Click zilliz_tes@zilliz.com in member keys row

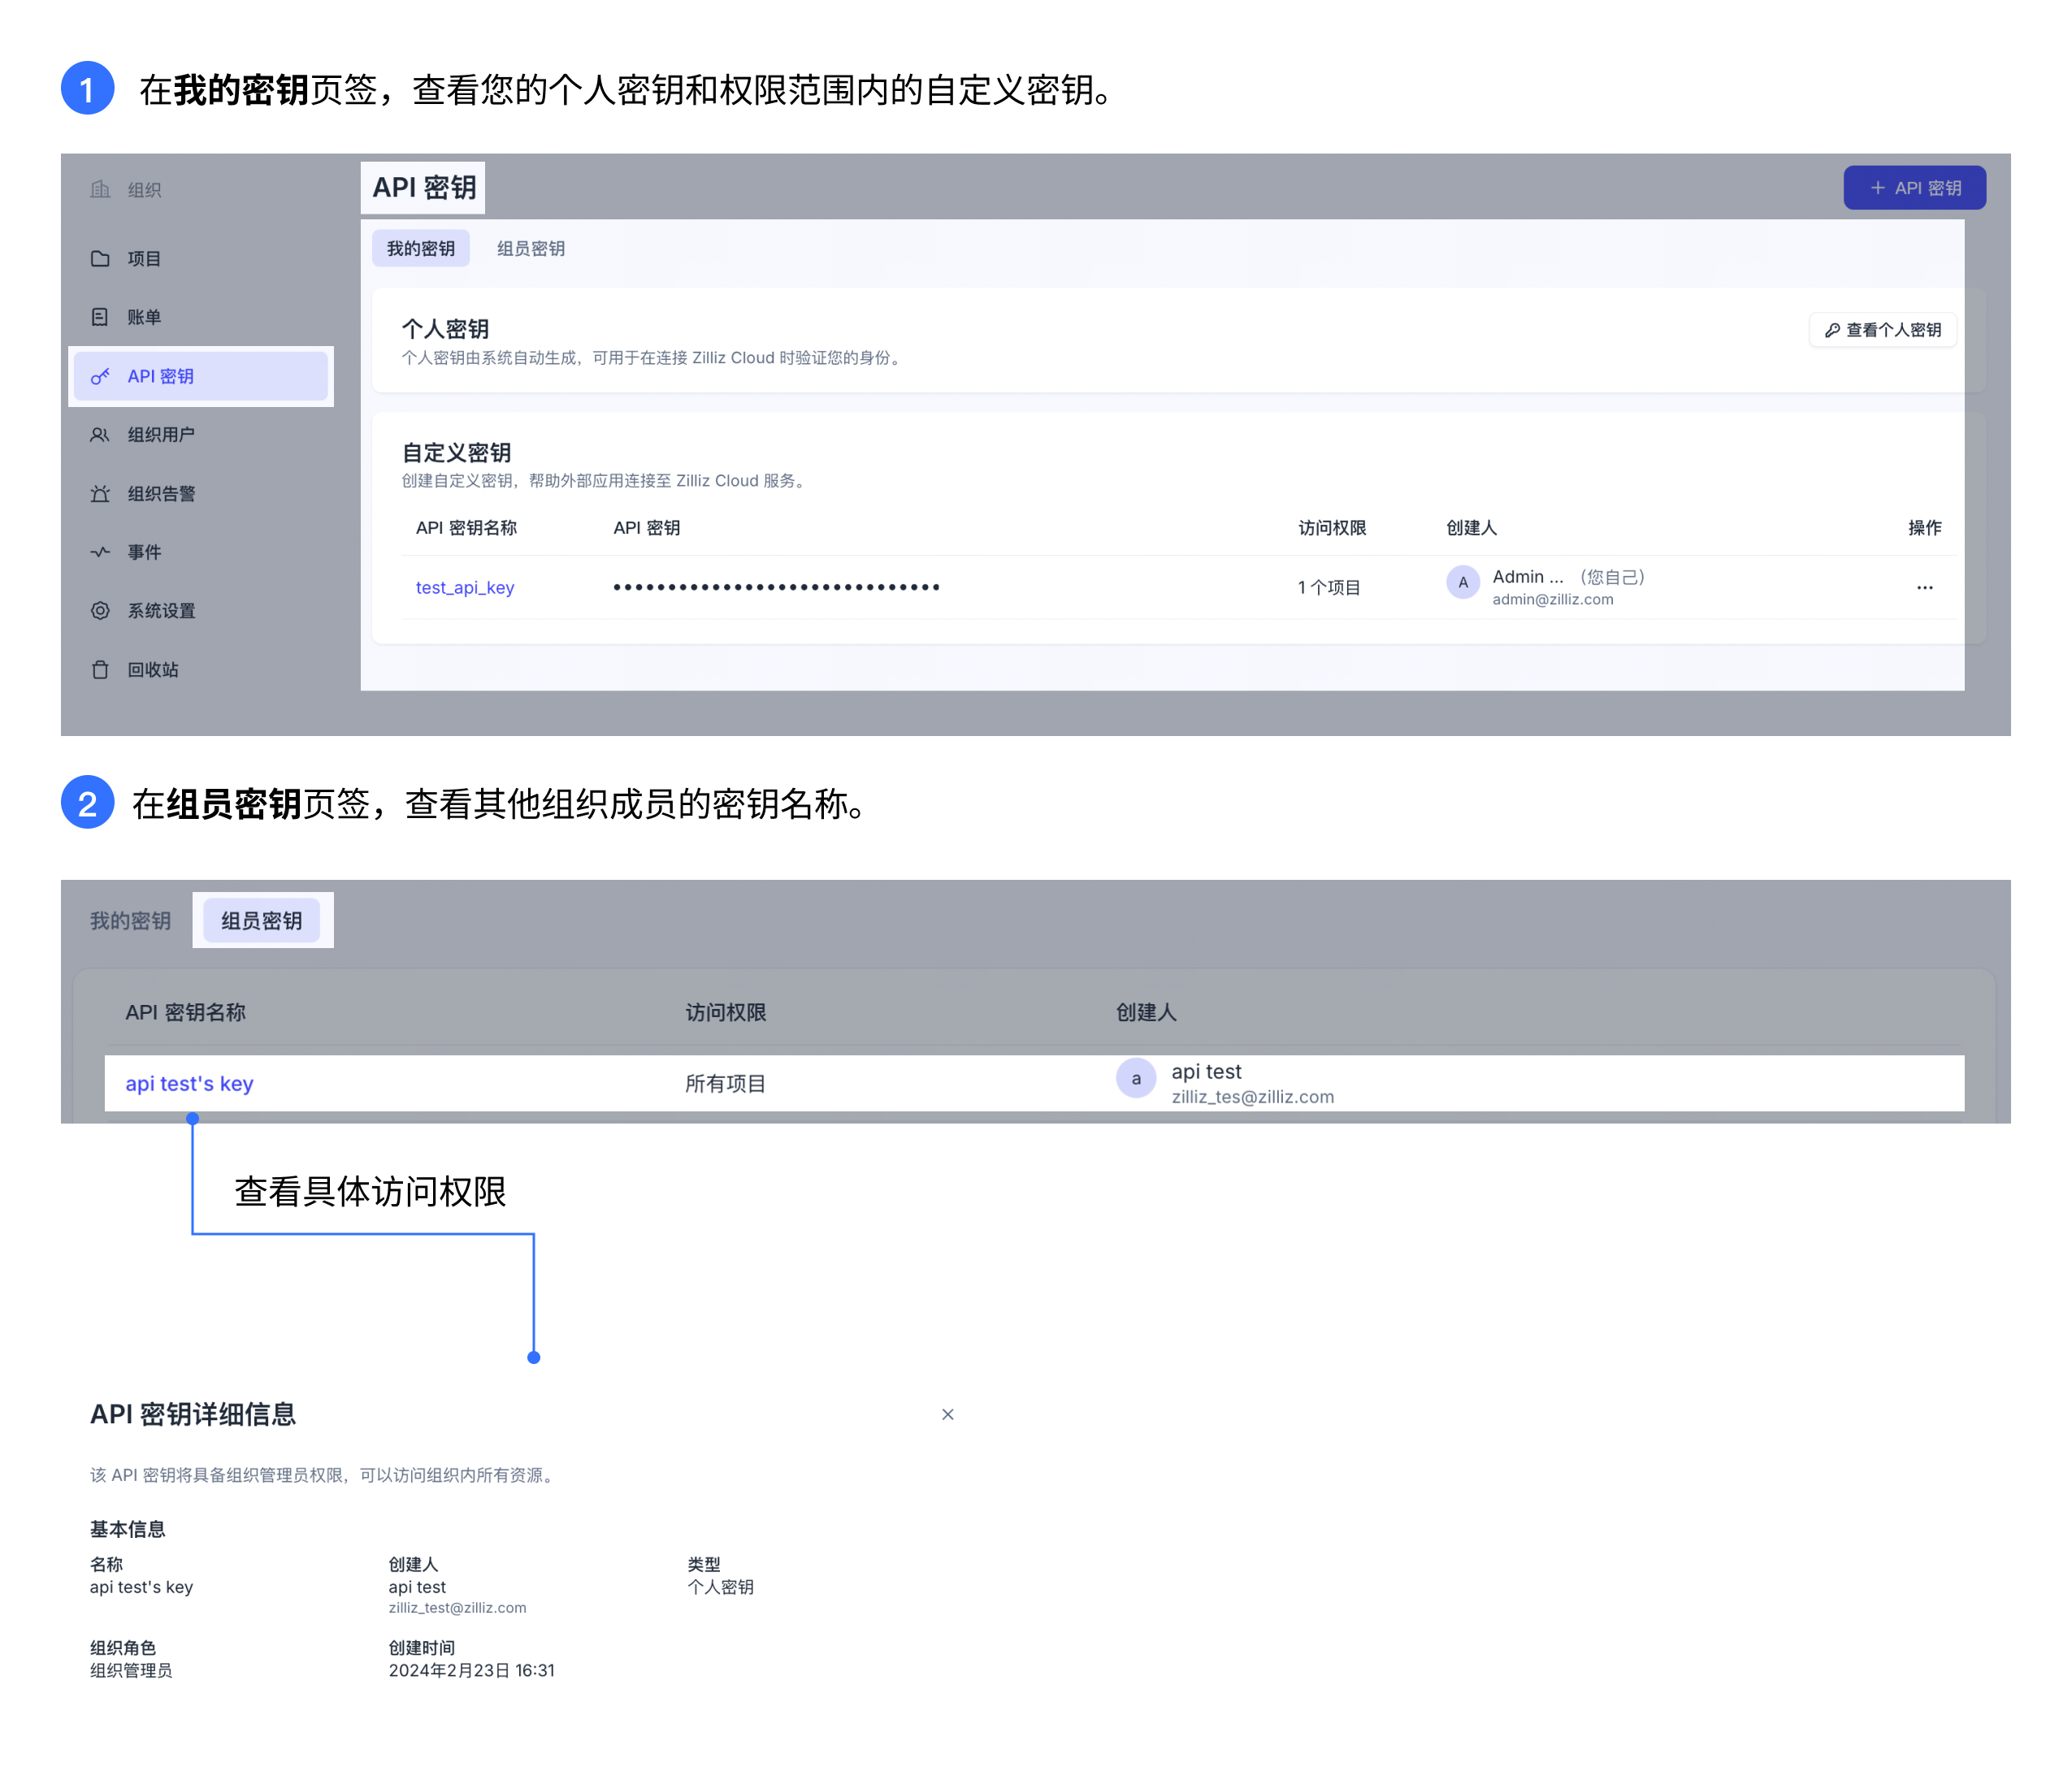1252,1096
